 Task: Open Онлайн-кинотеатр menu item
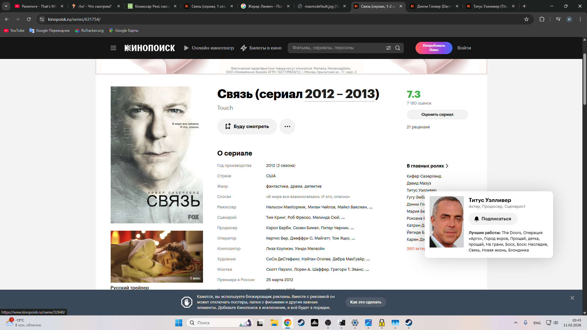click(x=209, y=48)
